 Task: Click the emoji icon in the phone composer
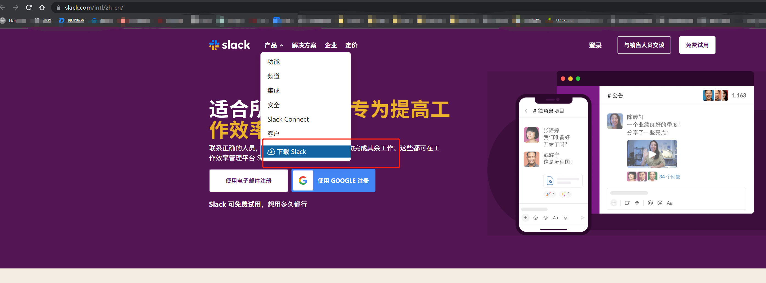click(535, 218)
